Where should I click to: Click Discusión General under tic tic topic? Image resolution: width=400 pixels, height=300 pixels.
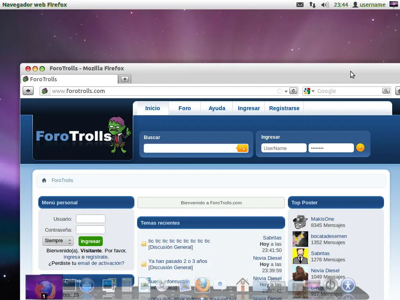171,247
